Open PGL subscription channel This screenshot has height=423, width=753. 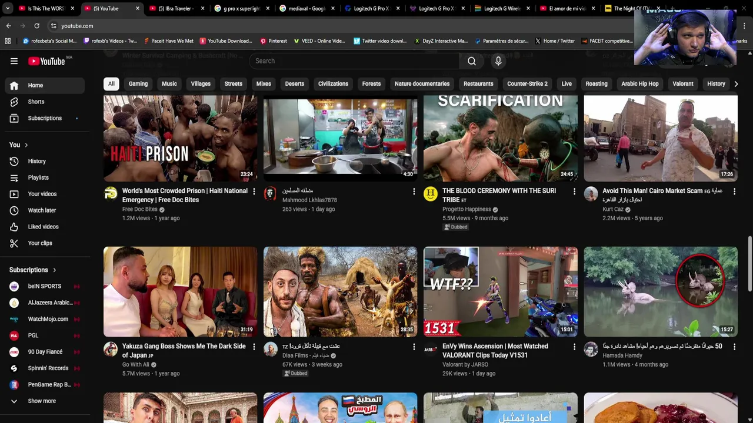coord(45,335)
